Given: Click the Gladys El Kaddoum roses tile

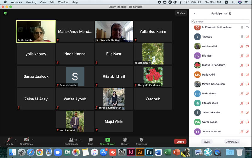Looking at the screenshot, I should click(x=153, y=76).
